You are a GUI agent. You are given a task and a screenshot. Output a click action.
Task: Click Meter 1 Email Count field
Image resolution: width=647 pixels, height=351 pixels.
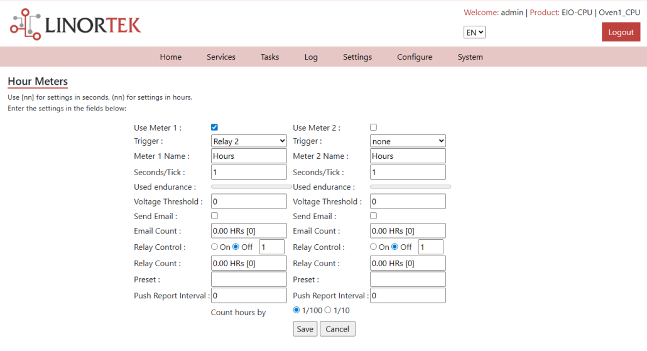[249, 230]
